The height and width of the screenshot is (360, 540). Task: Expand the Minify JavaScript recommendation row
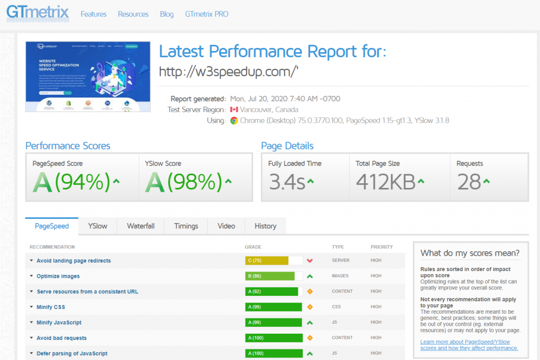(x=59, y=322)
